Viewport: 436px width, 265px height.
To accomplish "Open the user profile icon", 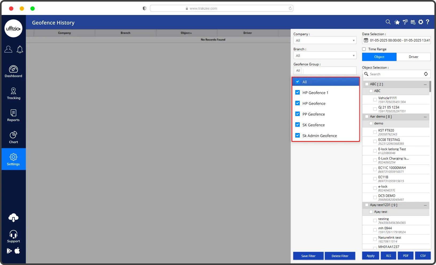I will point(8,49).
